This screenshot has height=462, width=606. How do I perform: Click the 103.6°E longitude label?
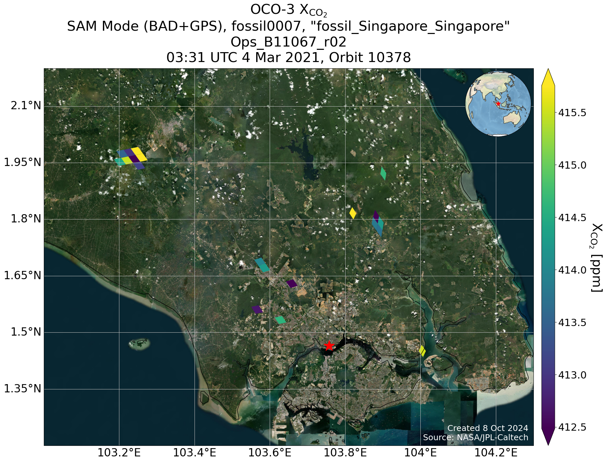[270, 452]
